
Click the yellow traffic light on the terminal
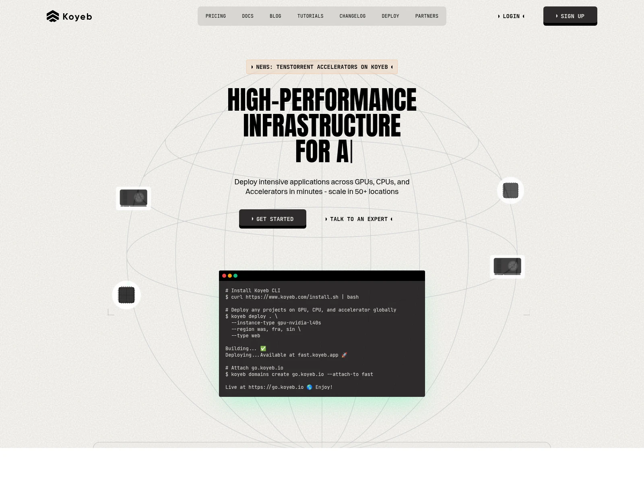(230, 276)
